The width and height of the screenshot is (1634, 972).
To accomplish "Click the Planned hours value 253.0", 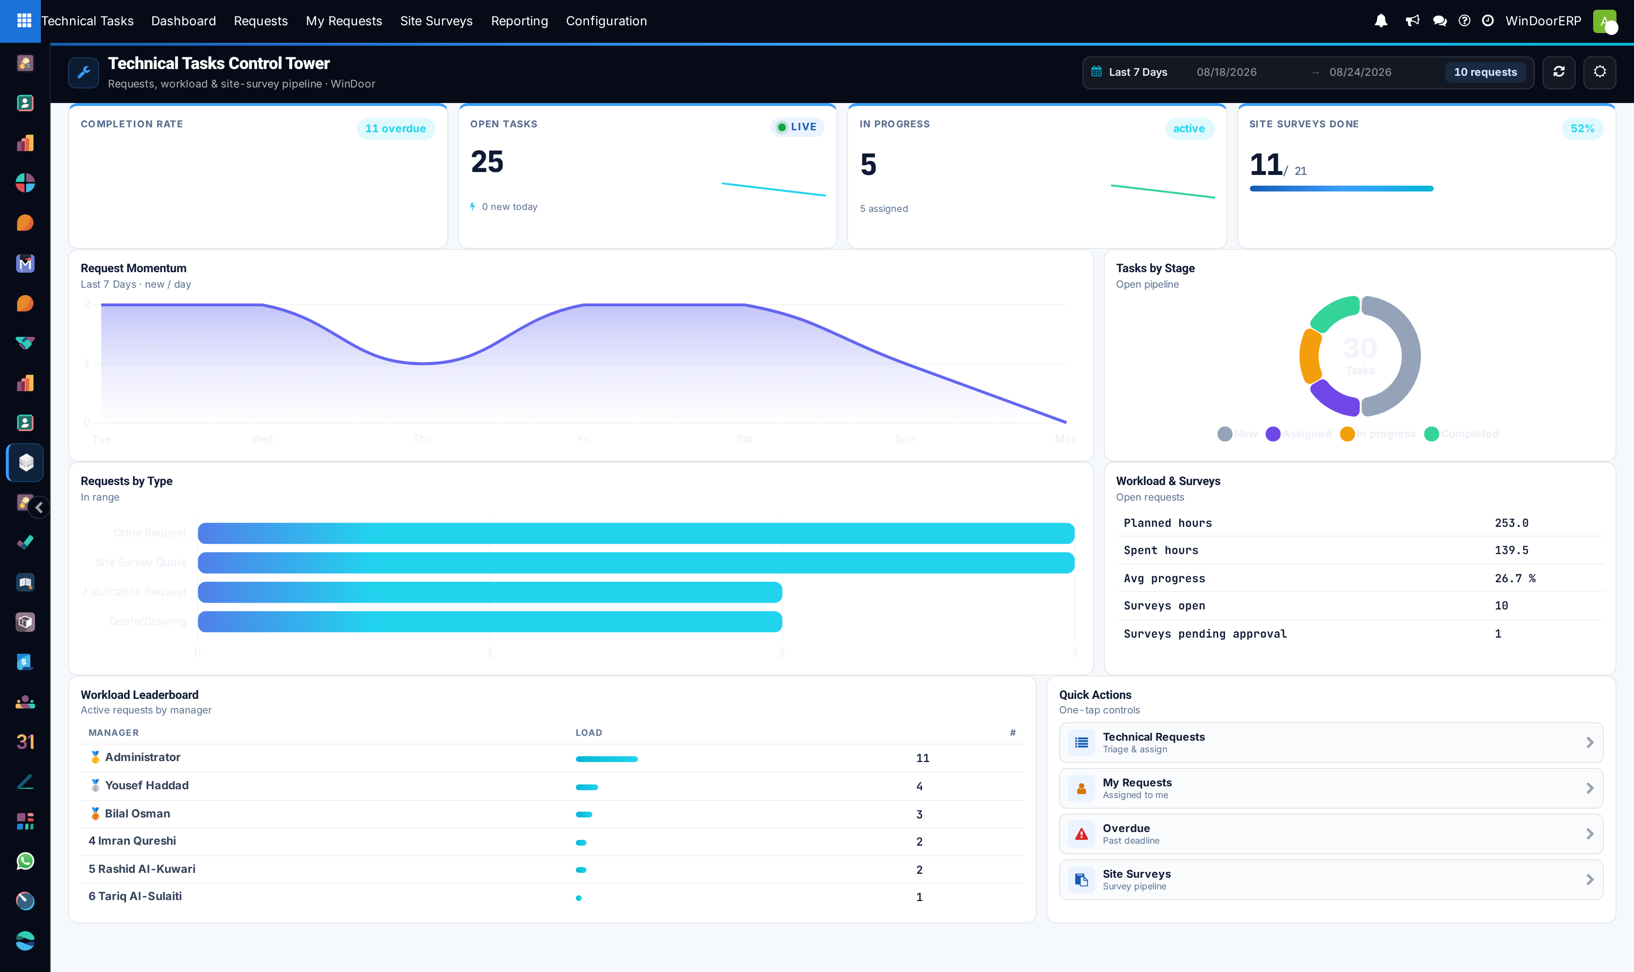I will pos(1511,522).
